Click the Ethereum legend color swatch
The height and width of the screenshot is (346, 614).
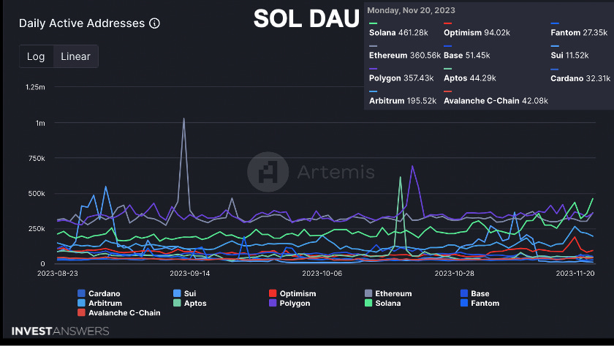tap(368, 293)
